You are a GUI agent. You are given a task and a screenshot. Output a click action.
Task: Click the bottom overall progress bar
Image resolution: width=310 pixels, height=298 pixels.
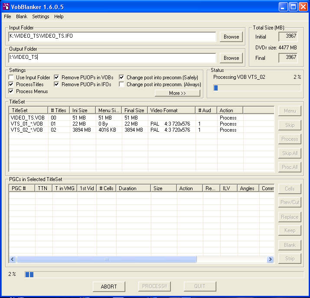click(x=164, y=274)
